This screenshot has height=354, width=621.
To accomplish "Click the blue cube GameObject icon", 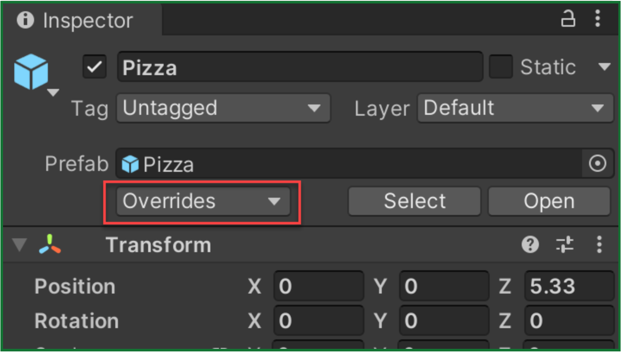I will click(x=31, y=72).
